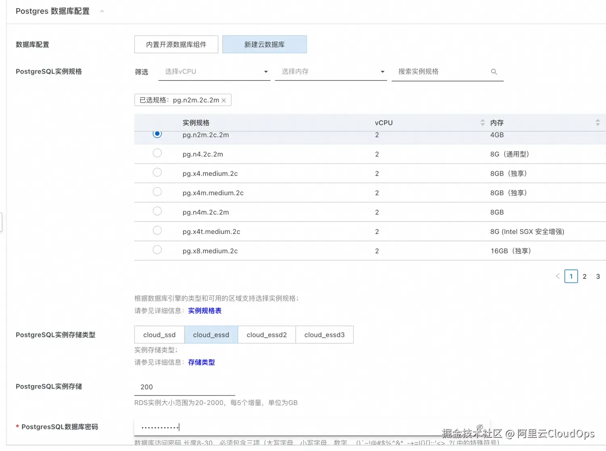Select radio for pg.x4.medium.2c
Viewport: 606px width, 451px height.
pyautogui.click(x=157, y=173)
